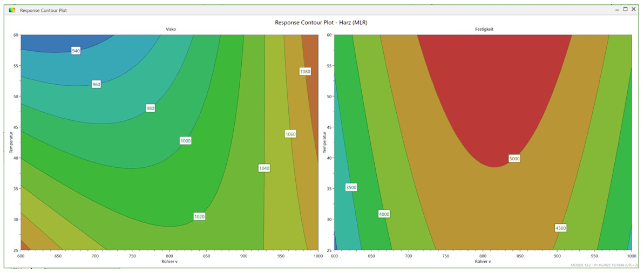Click the 980 contour level label
The width and height of the screenshot is (644, 273).
(x=150, y=108)
